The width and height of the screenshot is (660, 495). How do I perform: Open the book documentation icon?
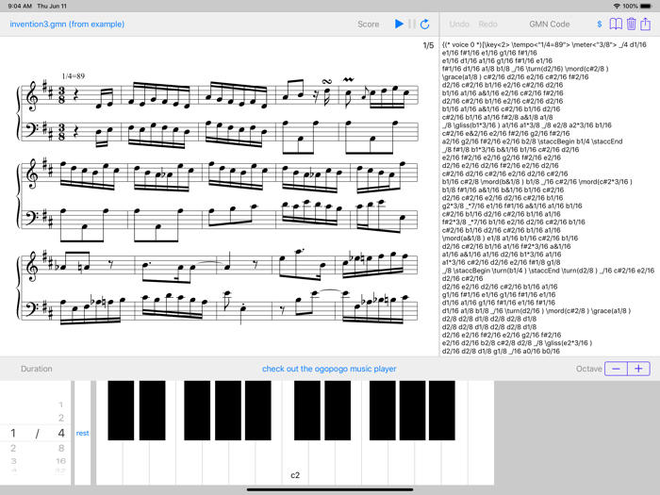(x=616, y=24)
